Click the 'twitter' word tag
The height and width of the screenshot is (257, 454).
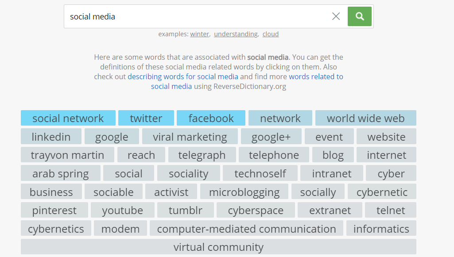[146, 118]
